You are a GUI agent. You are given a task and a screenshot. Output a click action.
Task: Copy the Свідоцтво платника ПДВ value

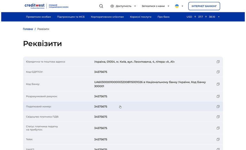point(218,117)
